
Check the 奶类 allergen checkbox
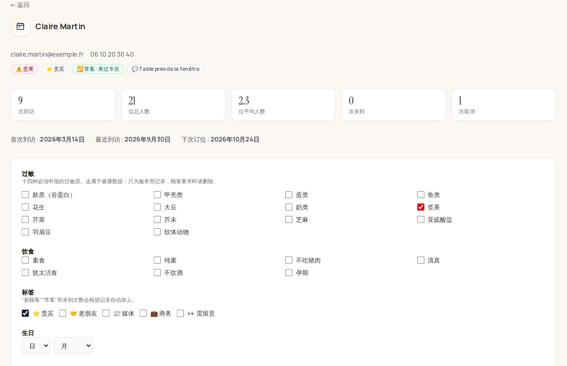click(289, 207)
